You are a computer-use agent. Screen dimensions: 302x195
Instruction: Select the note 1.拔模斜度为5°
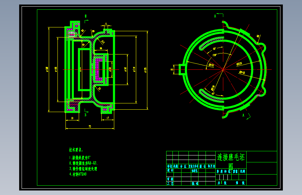(80, 158)
